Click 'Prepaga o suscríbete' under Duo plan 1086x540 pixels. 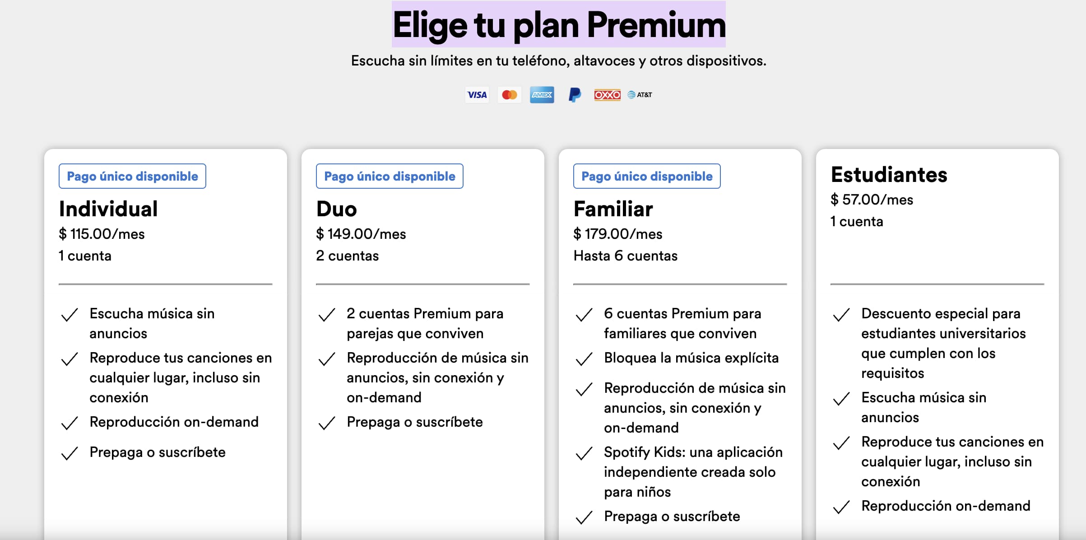pos(415,422)
